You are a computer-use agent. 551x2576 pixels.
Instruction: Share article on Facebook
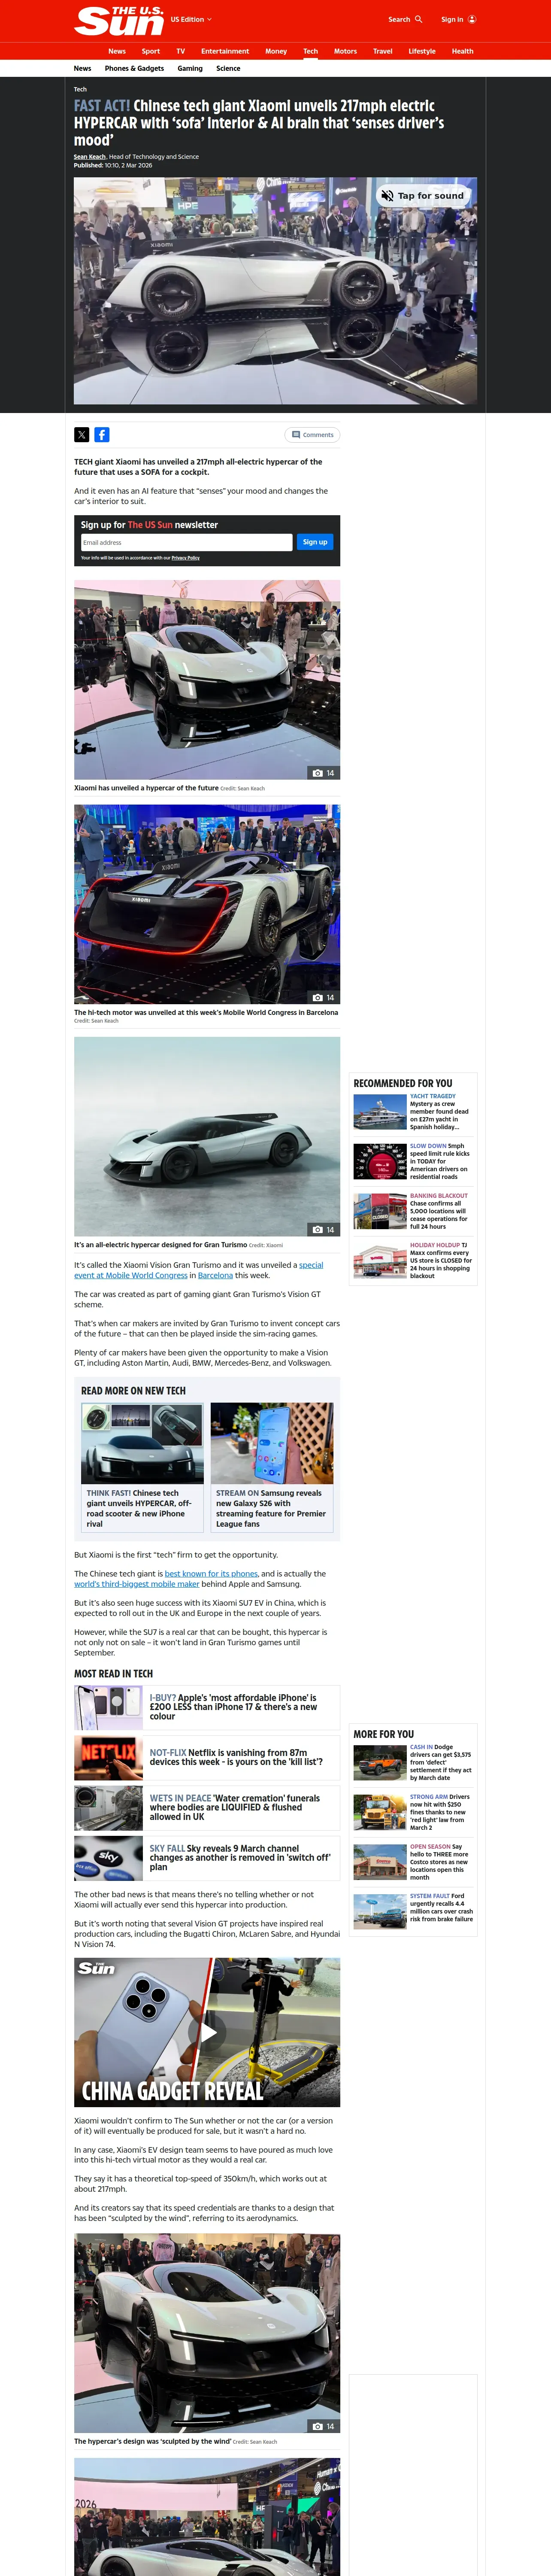click(x=102, y=435)
